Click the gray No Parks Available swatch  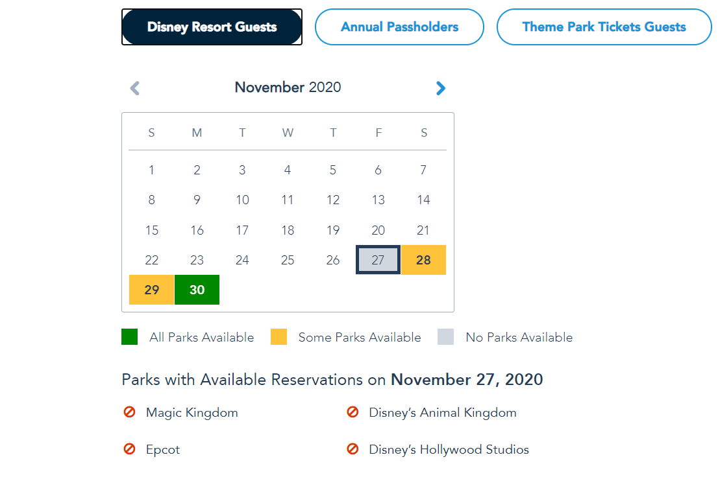(445, 337)
